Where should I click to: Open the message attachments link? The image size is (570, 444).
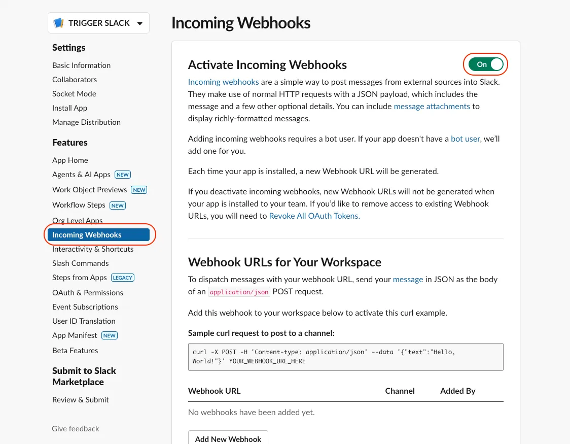coord(432,107)
